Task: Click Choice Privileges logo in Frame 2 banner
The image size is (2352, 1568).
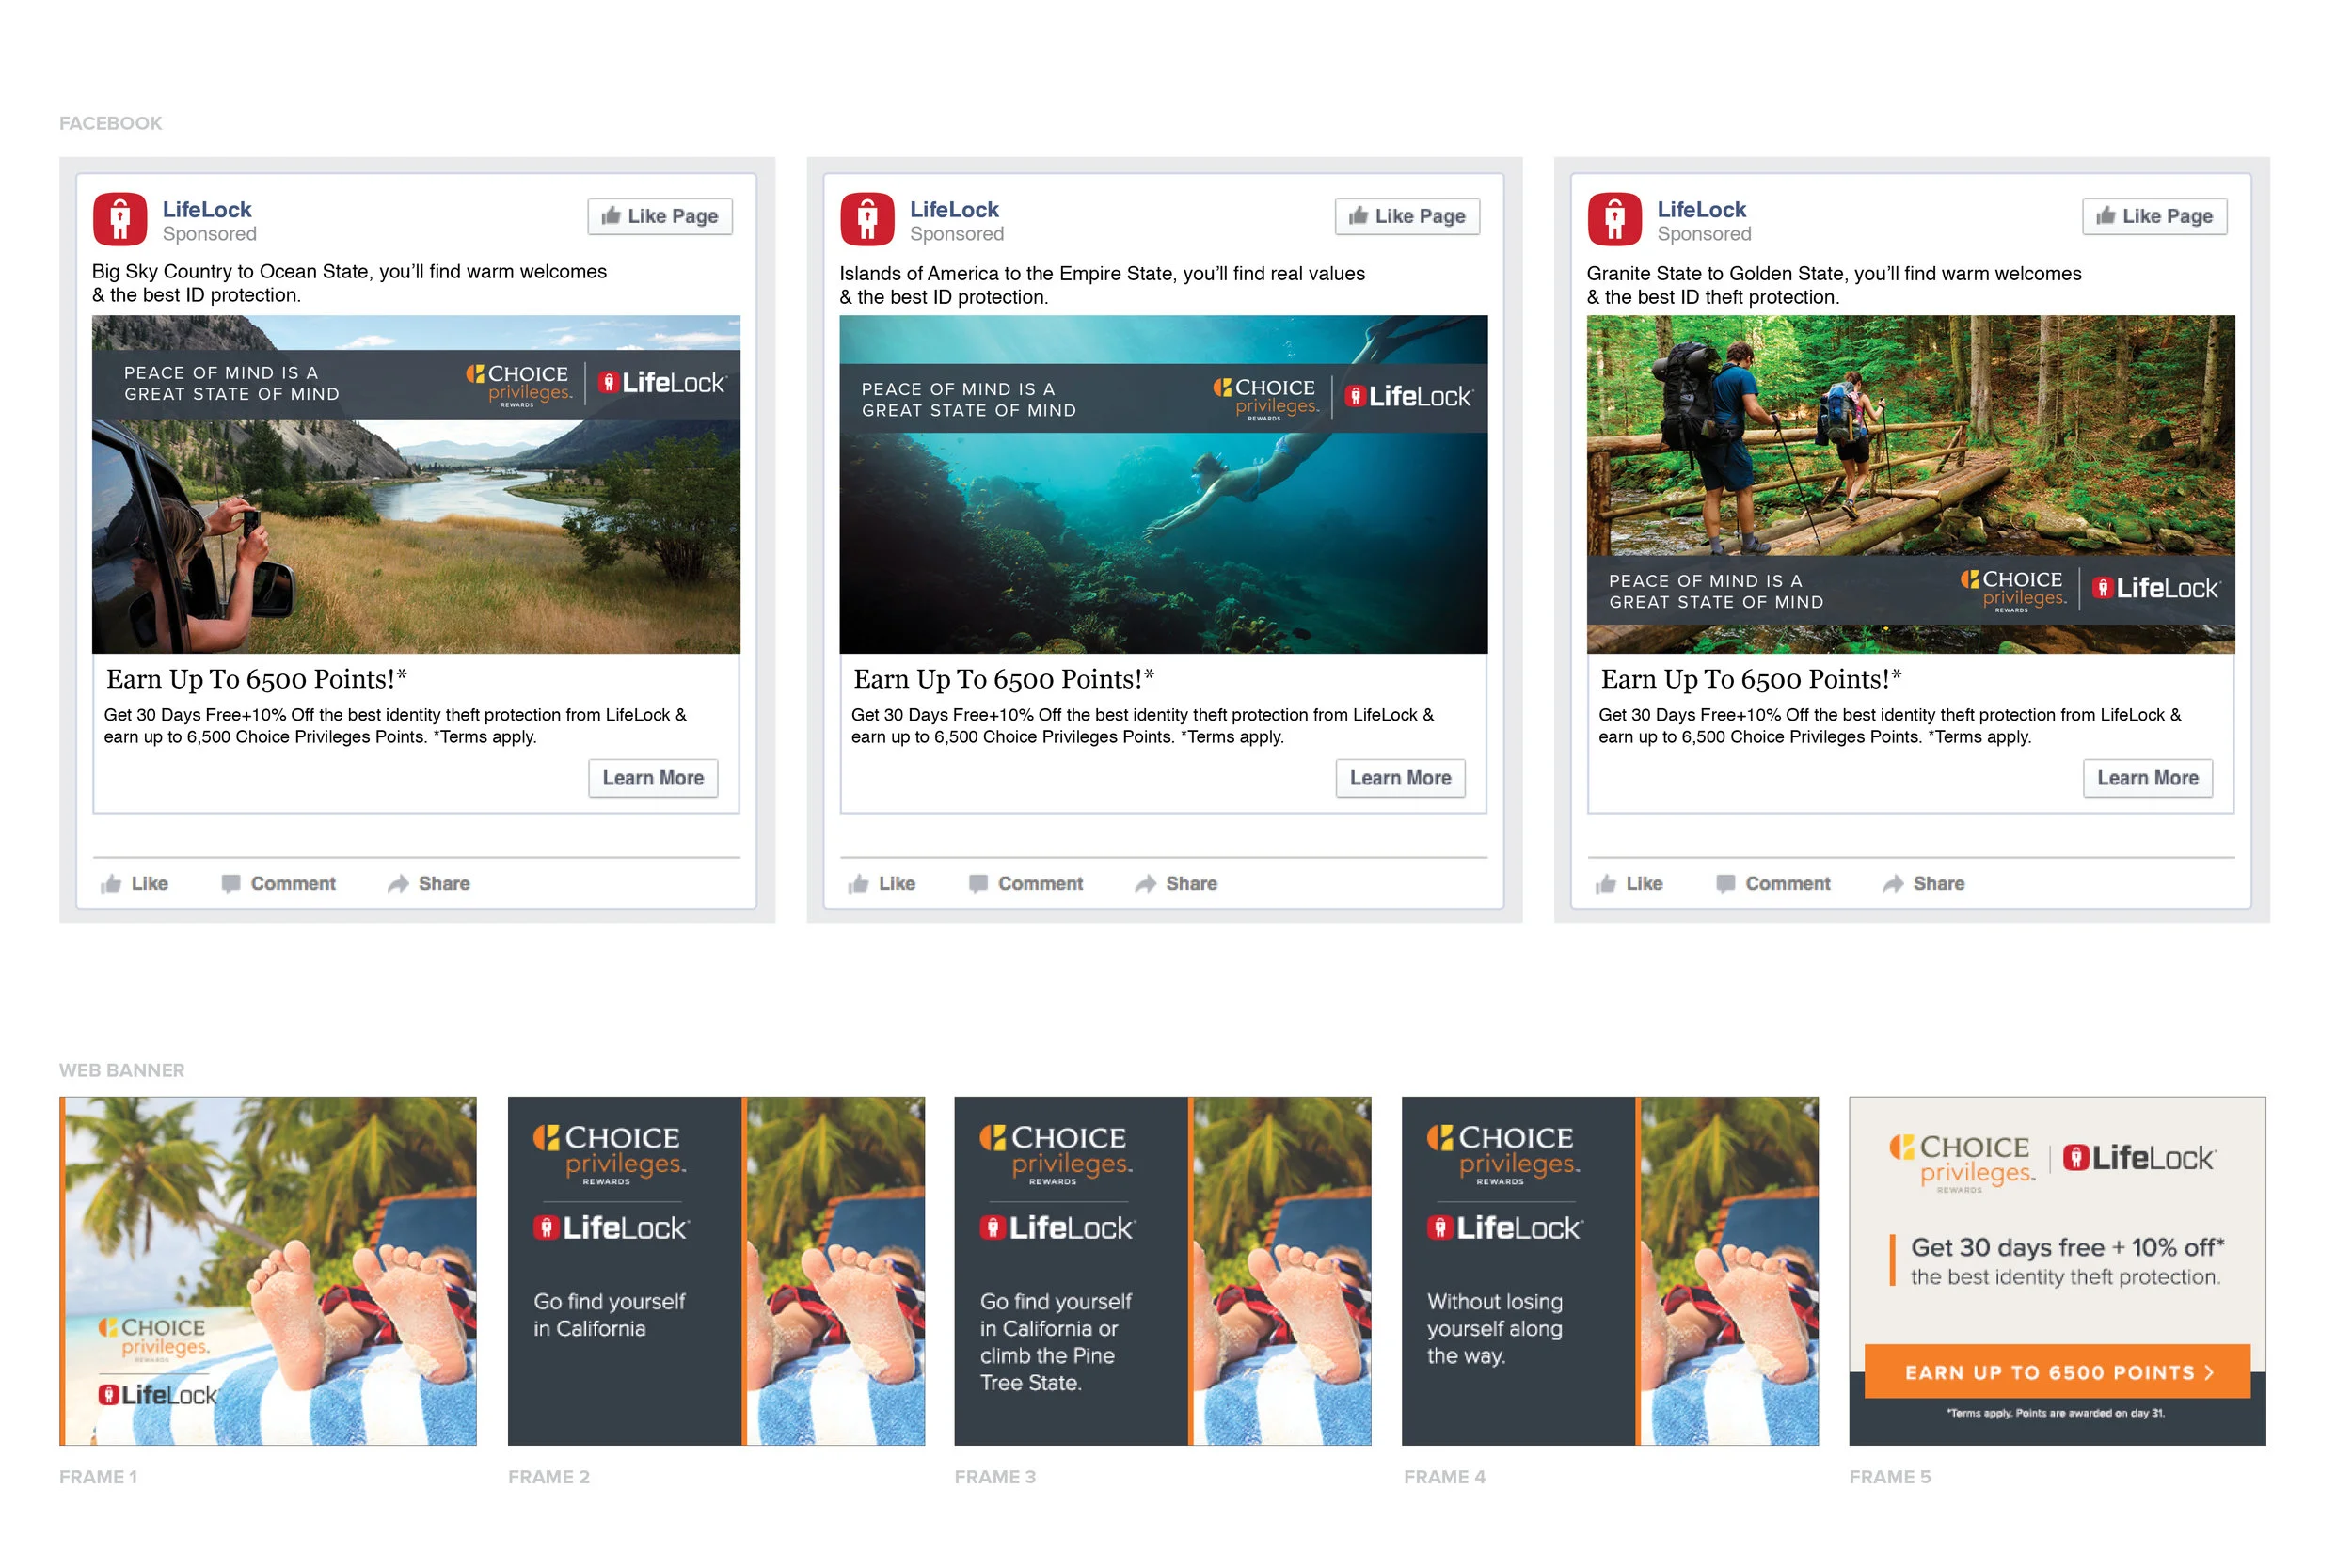Action: tap(609, 1153)
